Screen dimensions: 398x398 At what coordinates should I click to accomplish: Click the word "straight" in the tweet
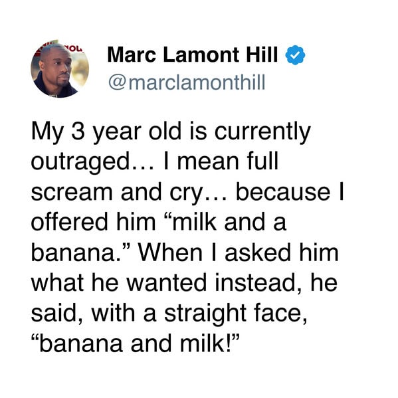pyautogui.click(x=205, y=314)
